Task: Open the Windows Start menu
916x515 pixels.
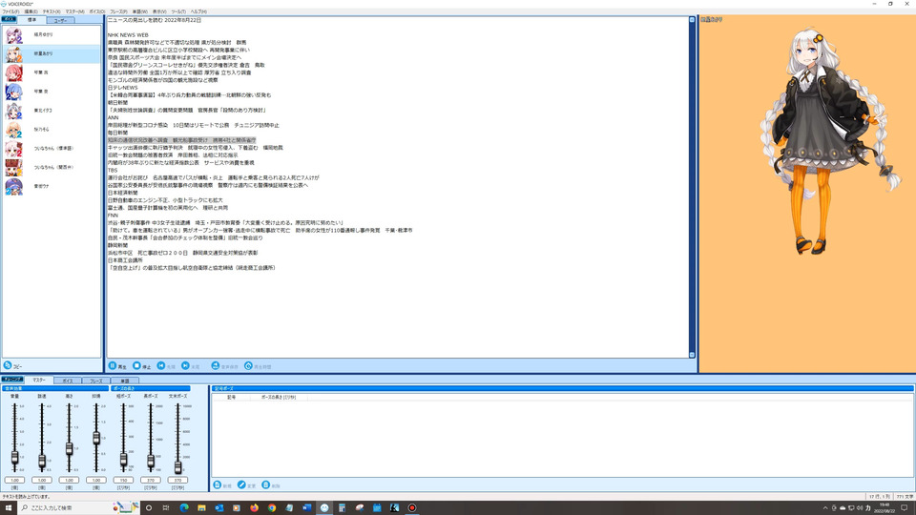Action: click(9, 507)
